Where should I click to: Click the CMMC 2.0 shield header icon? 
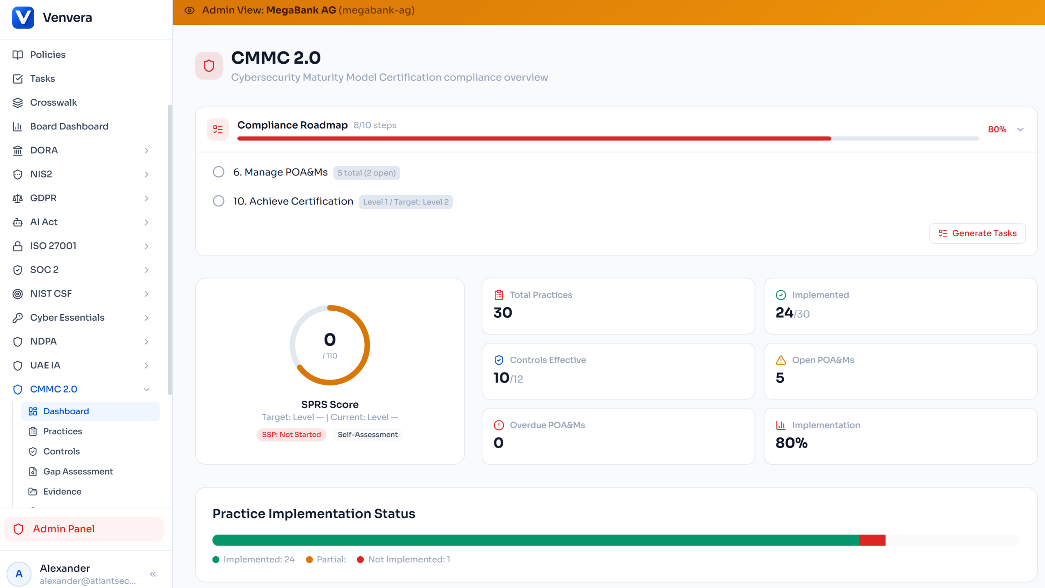(x=209, y=66)
